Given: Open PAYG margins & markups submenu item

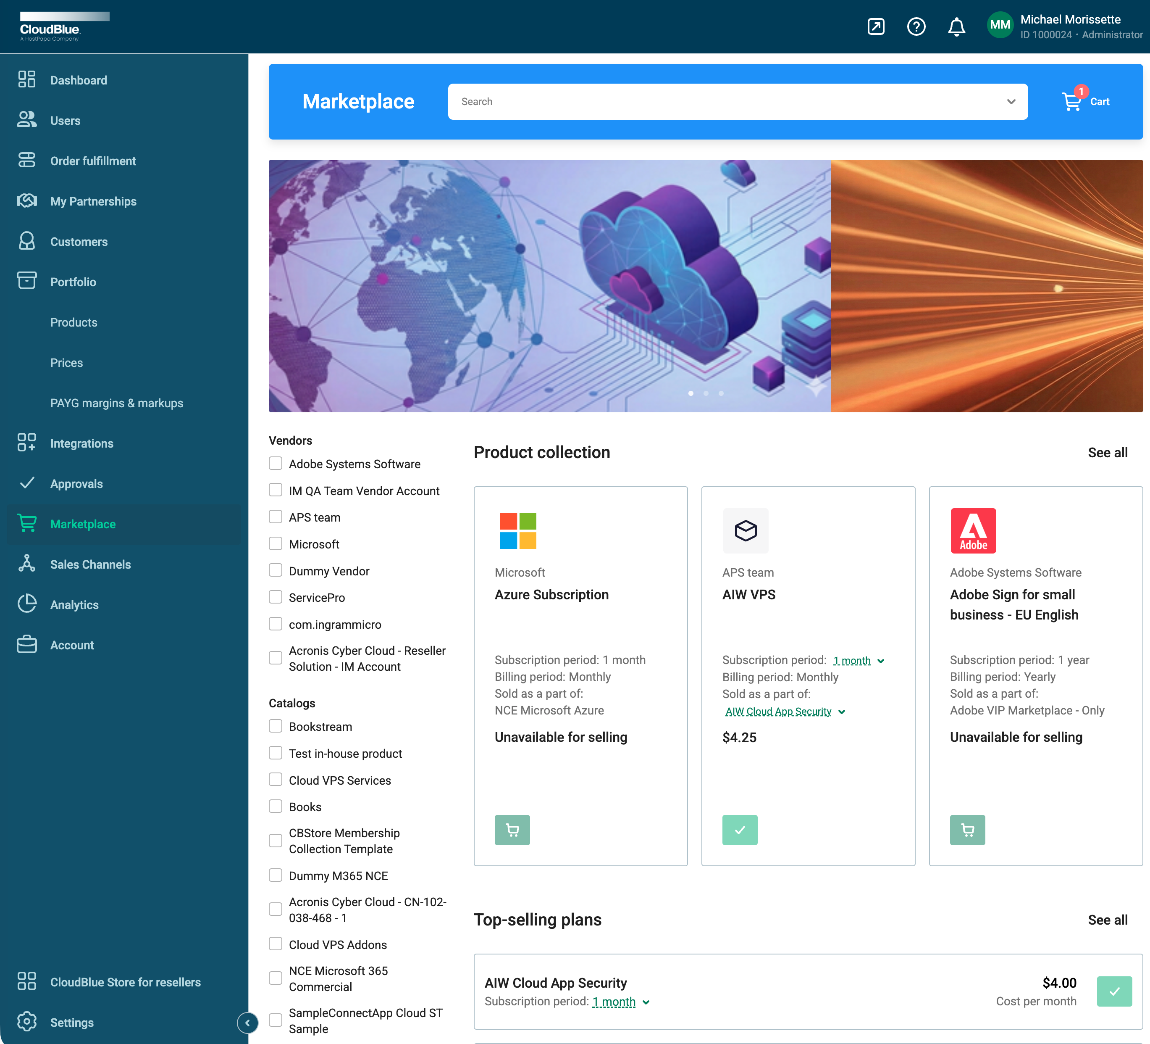Looking at the screenshot, I should coord(116,403).
